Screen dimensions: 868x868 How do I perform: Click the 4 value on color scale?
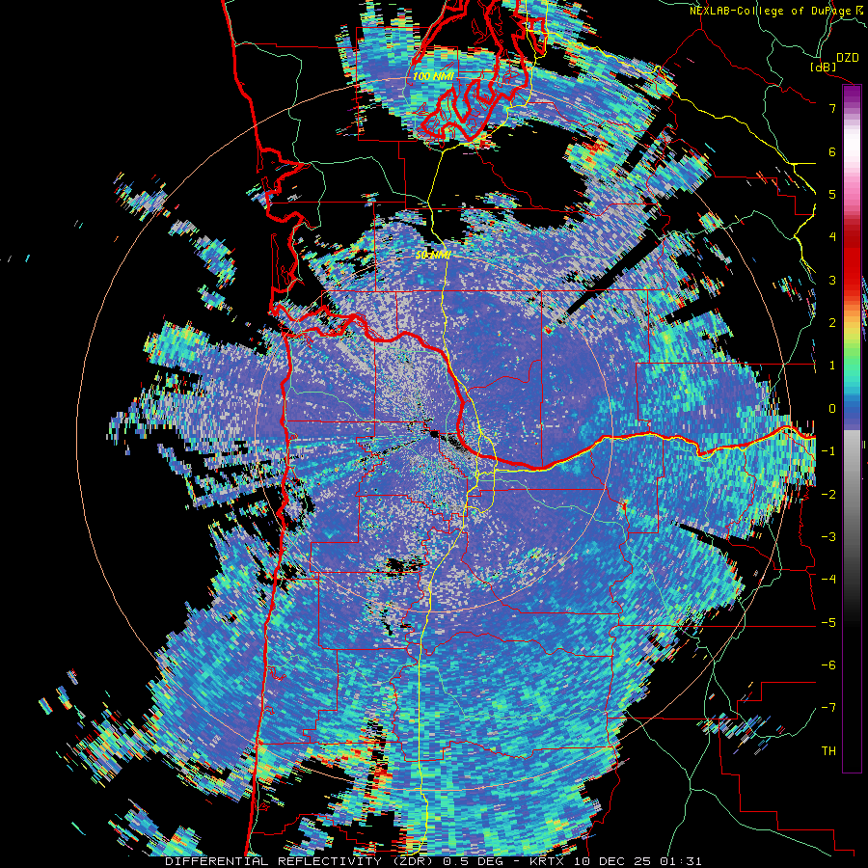click(x=832, y=237)
